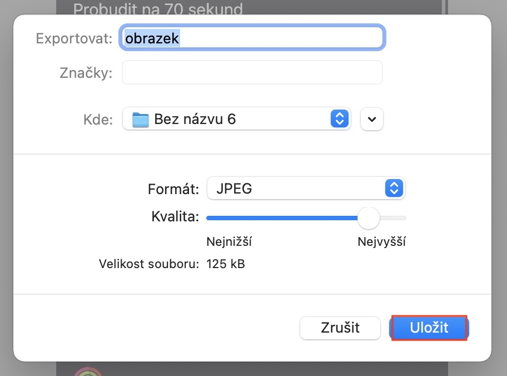Cancel the export with Zrušit
The image size is (507, 376).
340,328
